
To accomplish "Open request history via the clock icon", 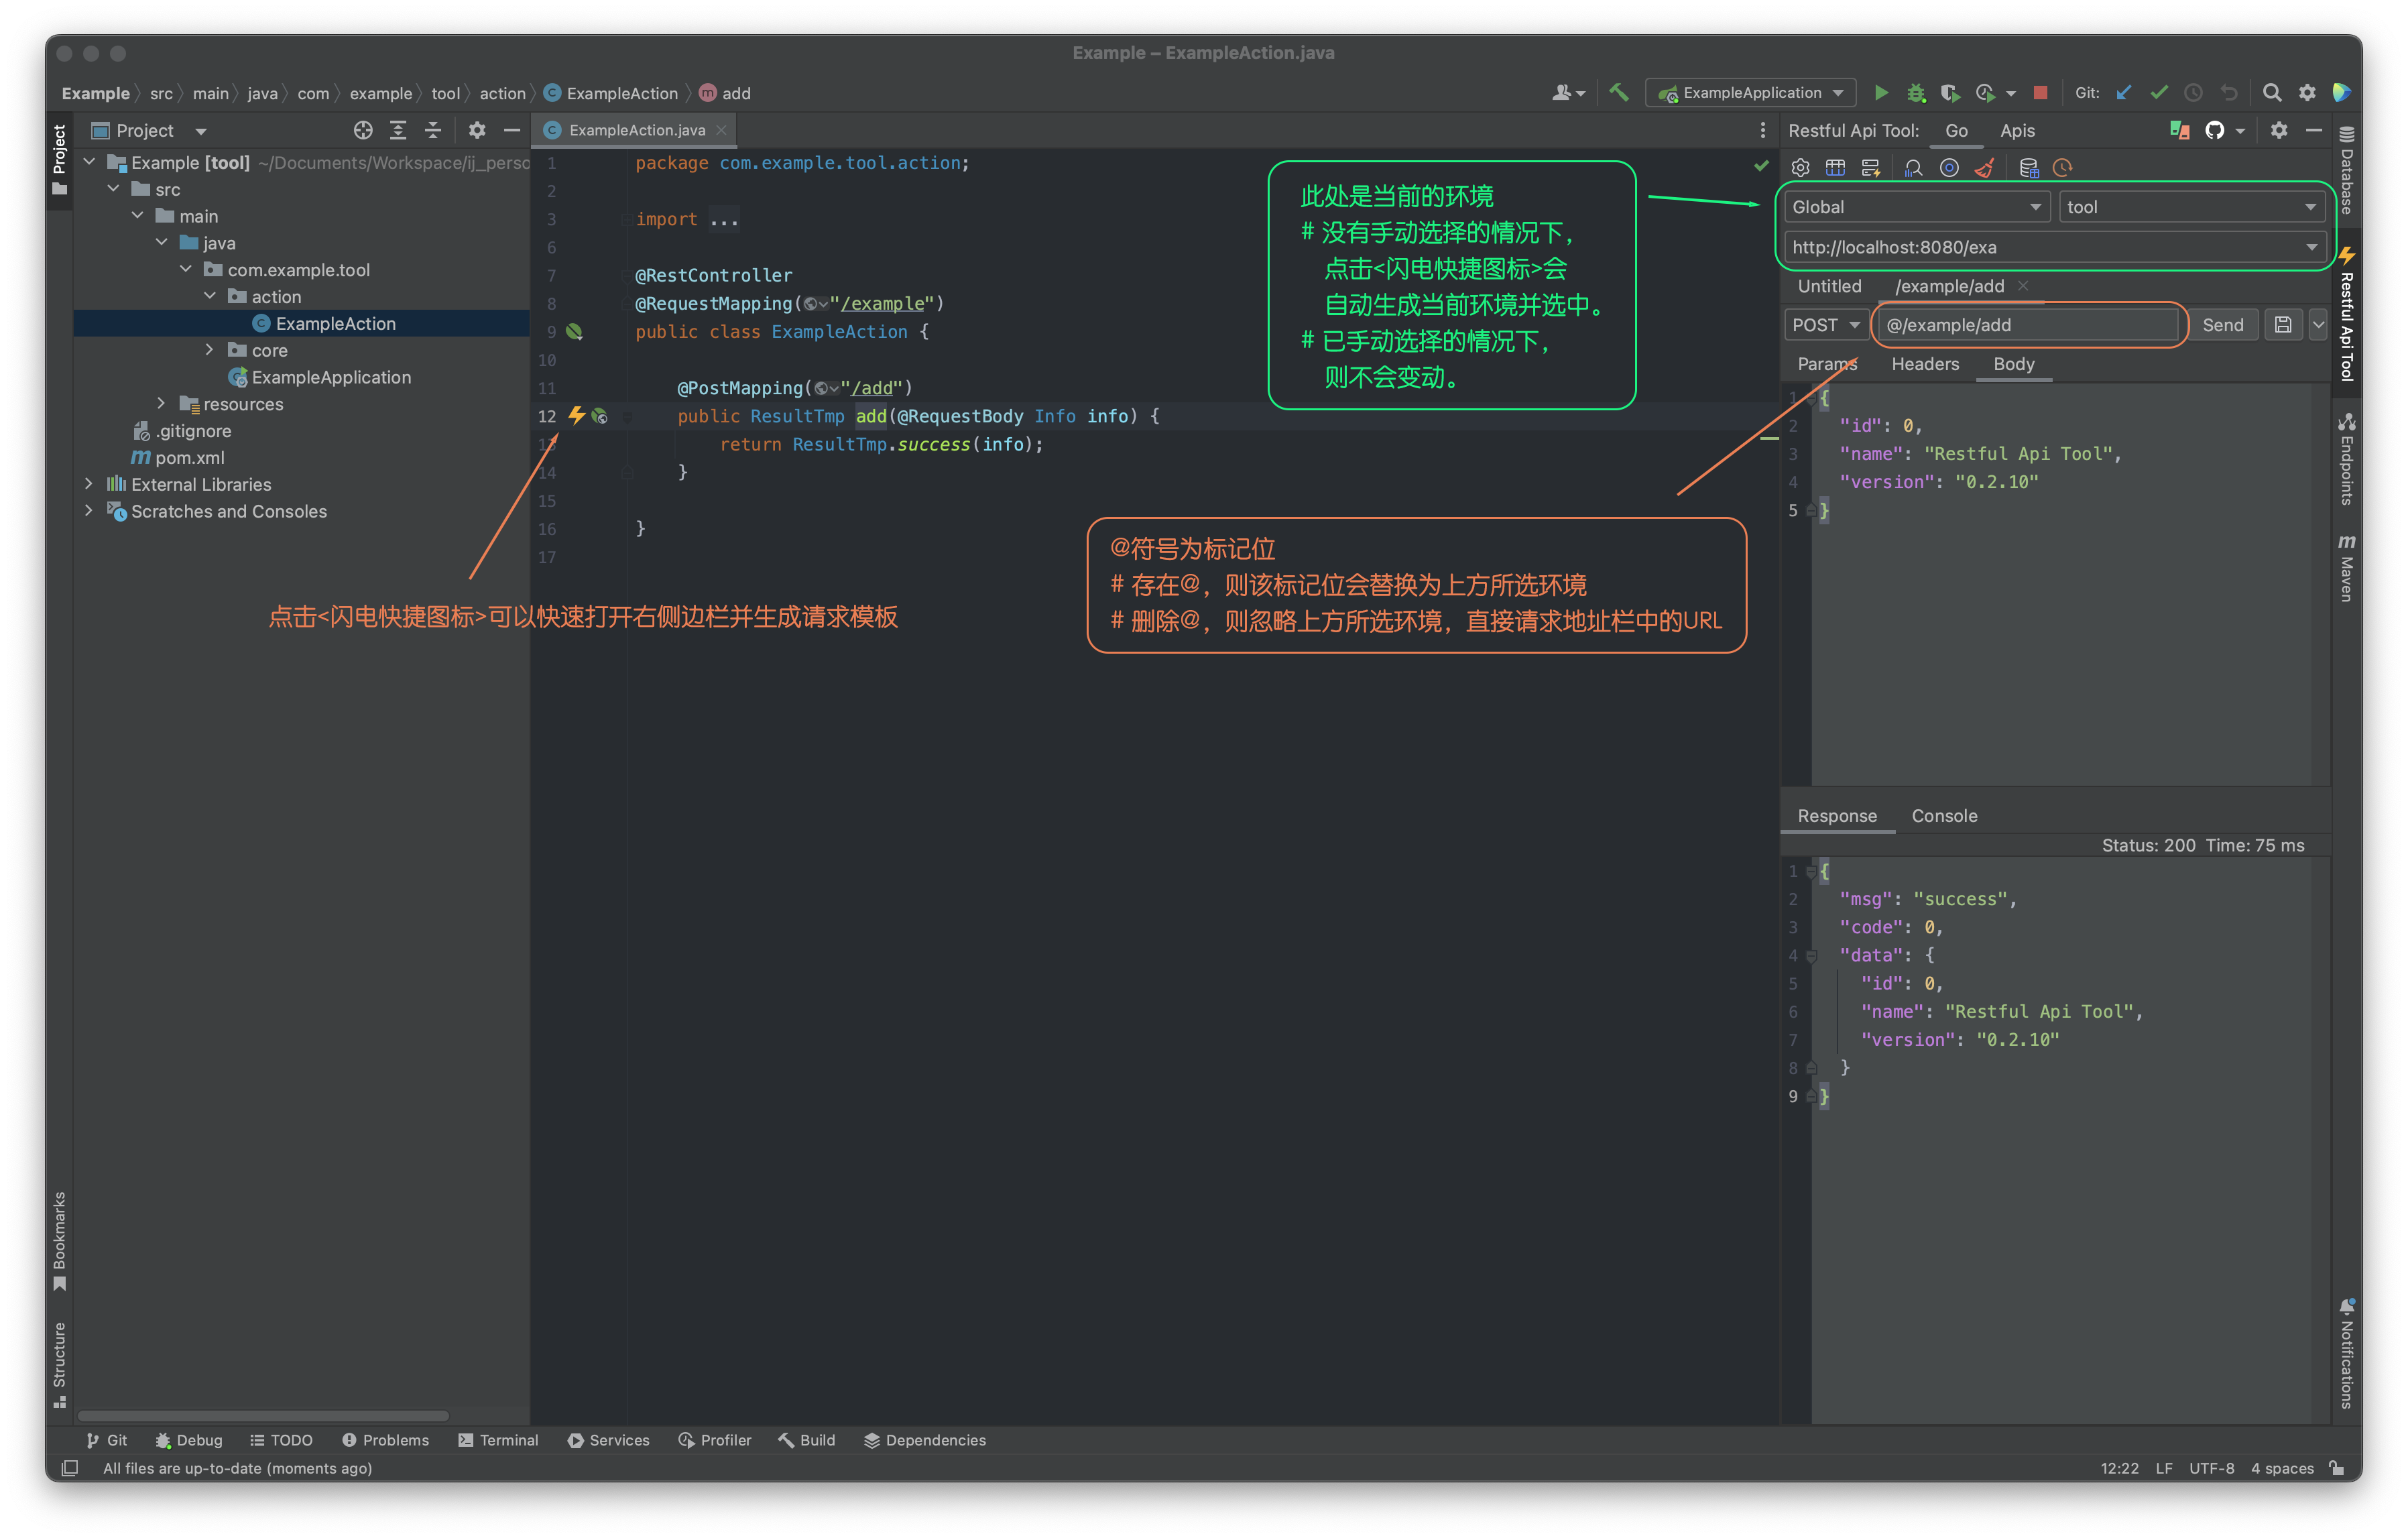I will [2062, 167].
